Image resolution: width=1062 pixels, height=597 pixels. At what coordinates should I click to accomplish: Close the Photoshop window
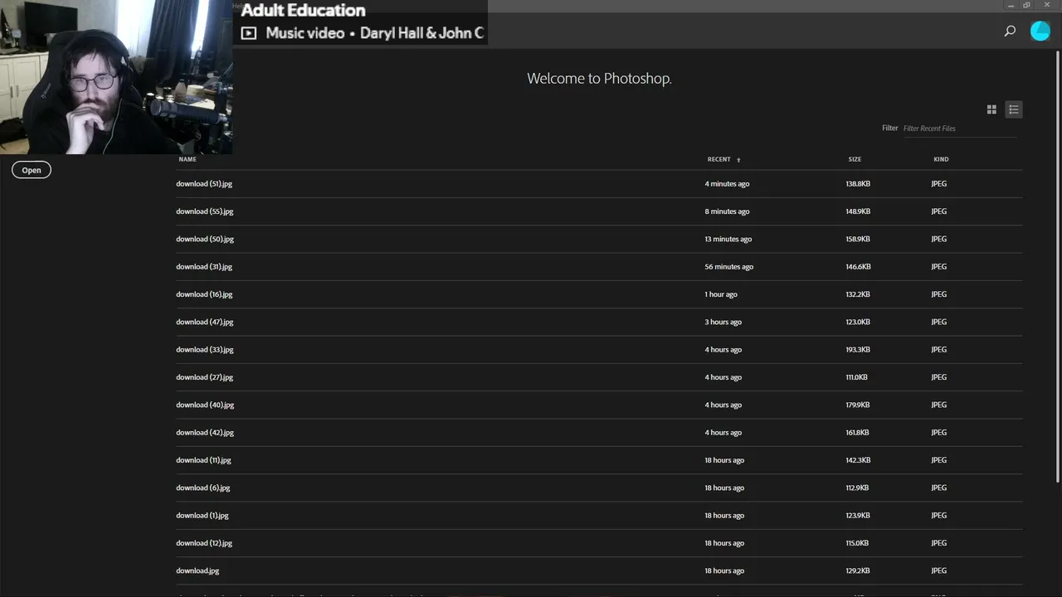point(1047,5)
